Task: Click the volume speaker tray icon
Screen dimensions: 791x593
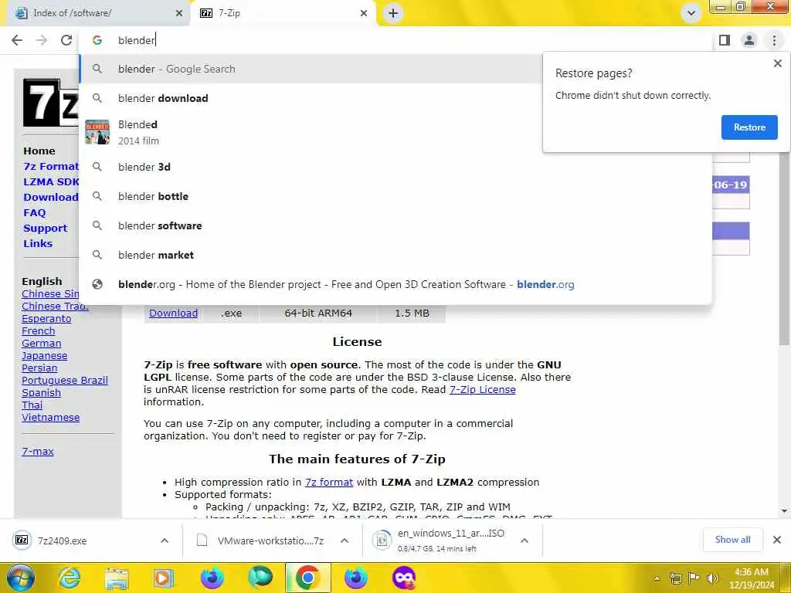Action: tap(712, 578)
